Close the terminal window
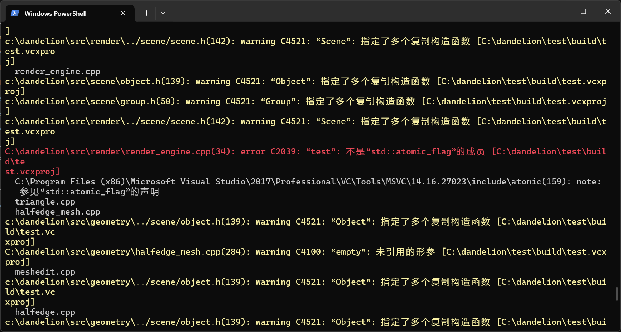The width and height of the screenshot is (621, 332). (x=608, y=11)
